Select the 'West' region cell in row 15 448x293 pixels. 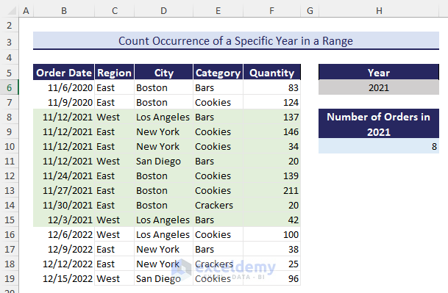point(114,220)
